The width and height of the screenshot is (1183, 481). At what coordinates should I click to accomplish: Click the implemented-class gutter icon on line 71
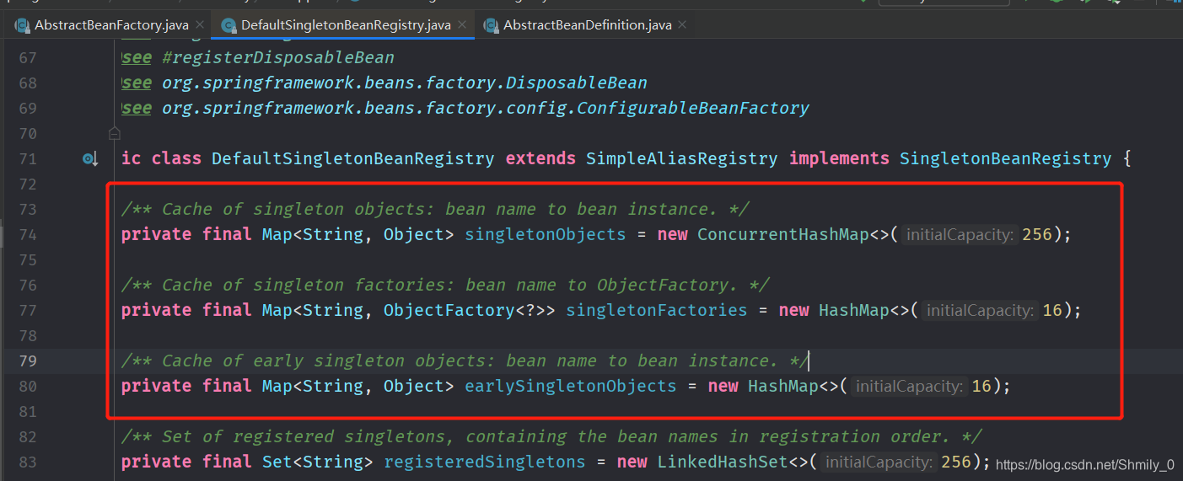[90, 158]
